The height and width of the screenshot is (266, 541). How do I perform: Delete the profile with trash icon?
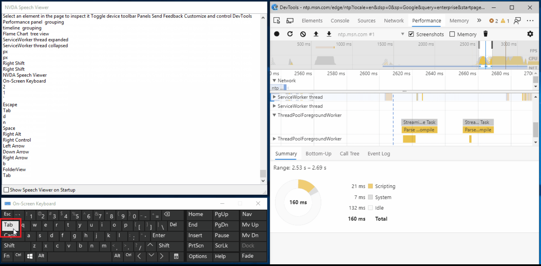[485, 34]
